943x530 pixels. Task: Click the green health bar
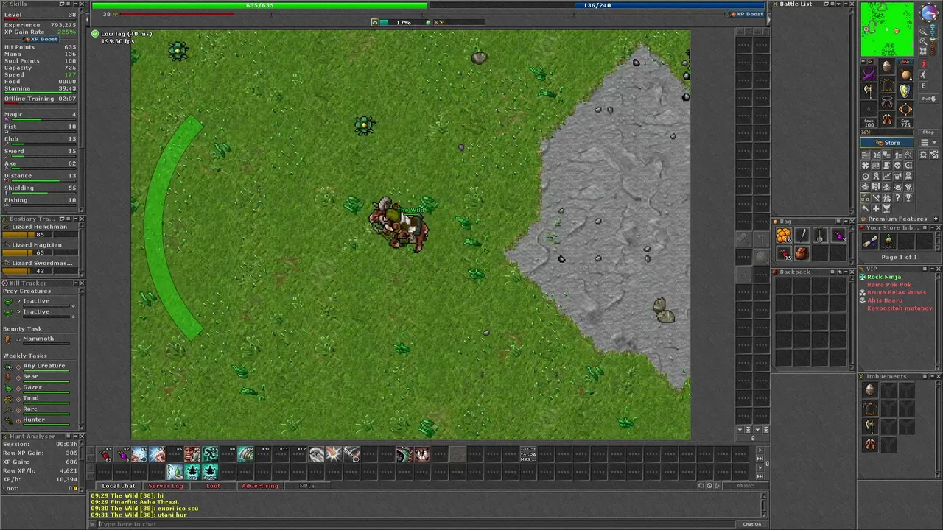pyautogui.click(x=259, y=6)
